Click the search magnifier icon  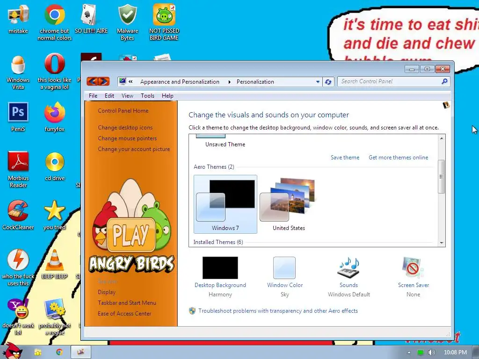[444, 81]
